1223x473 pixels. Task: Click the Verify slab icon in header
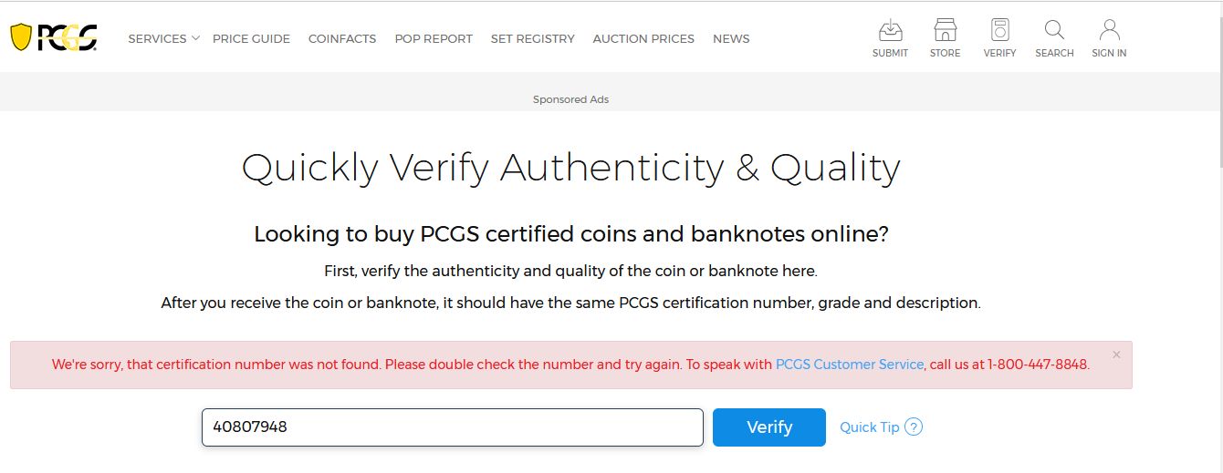click(999, 31)
